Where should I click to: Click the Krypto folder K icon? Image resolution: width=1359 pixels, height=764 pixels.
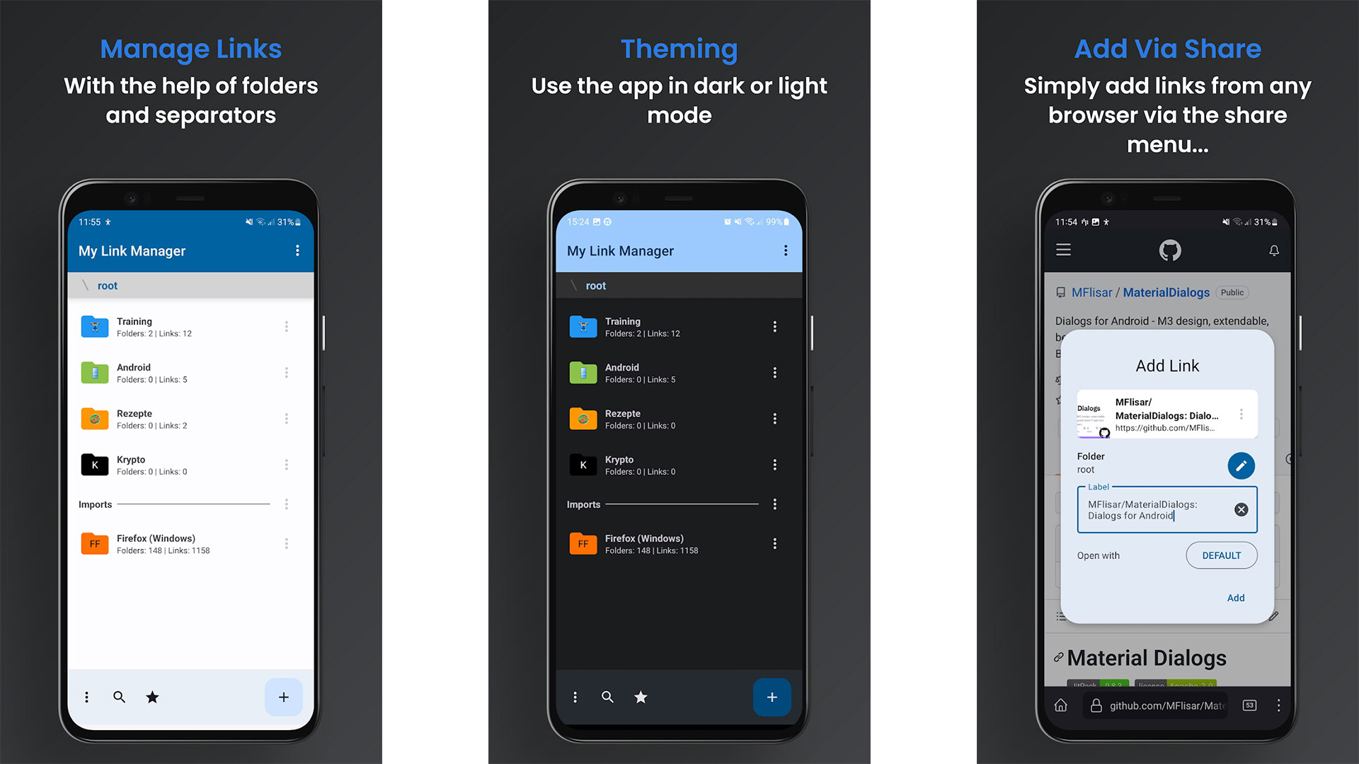93,465
